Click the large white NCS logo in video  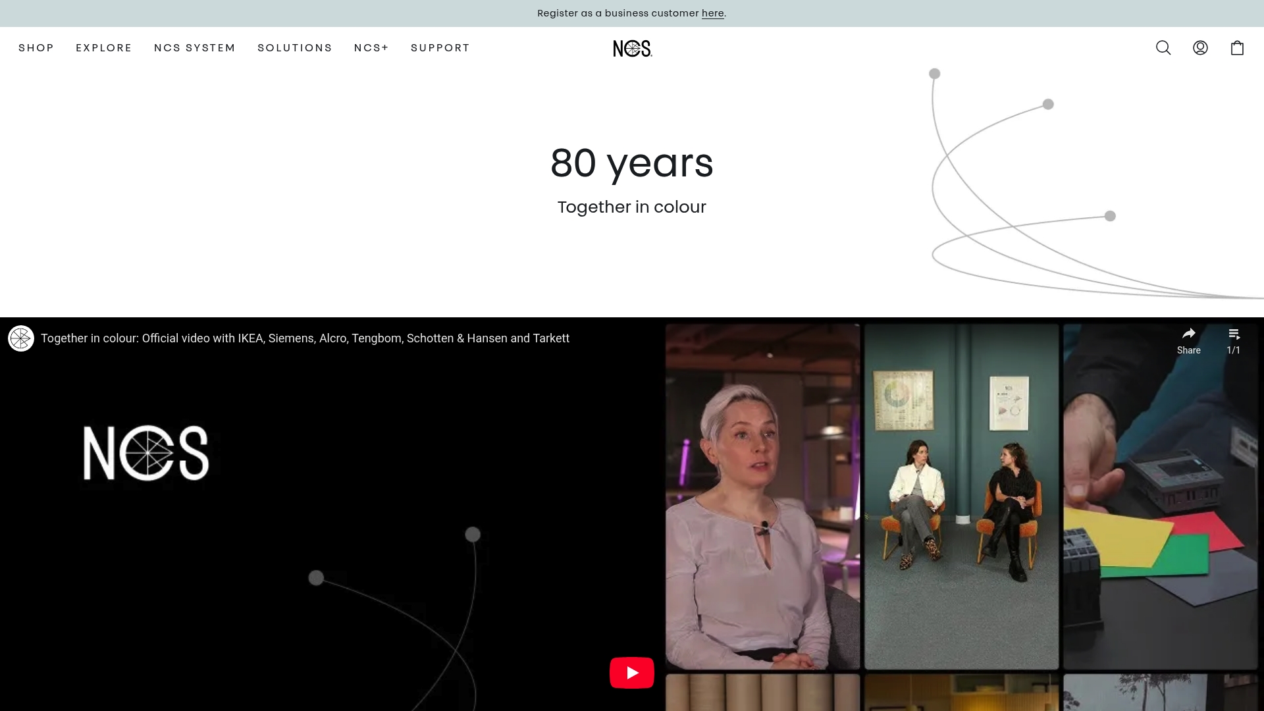coord(146,453)
